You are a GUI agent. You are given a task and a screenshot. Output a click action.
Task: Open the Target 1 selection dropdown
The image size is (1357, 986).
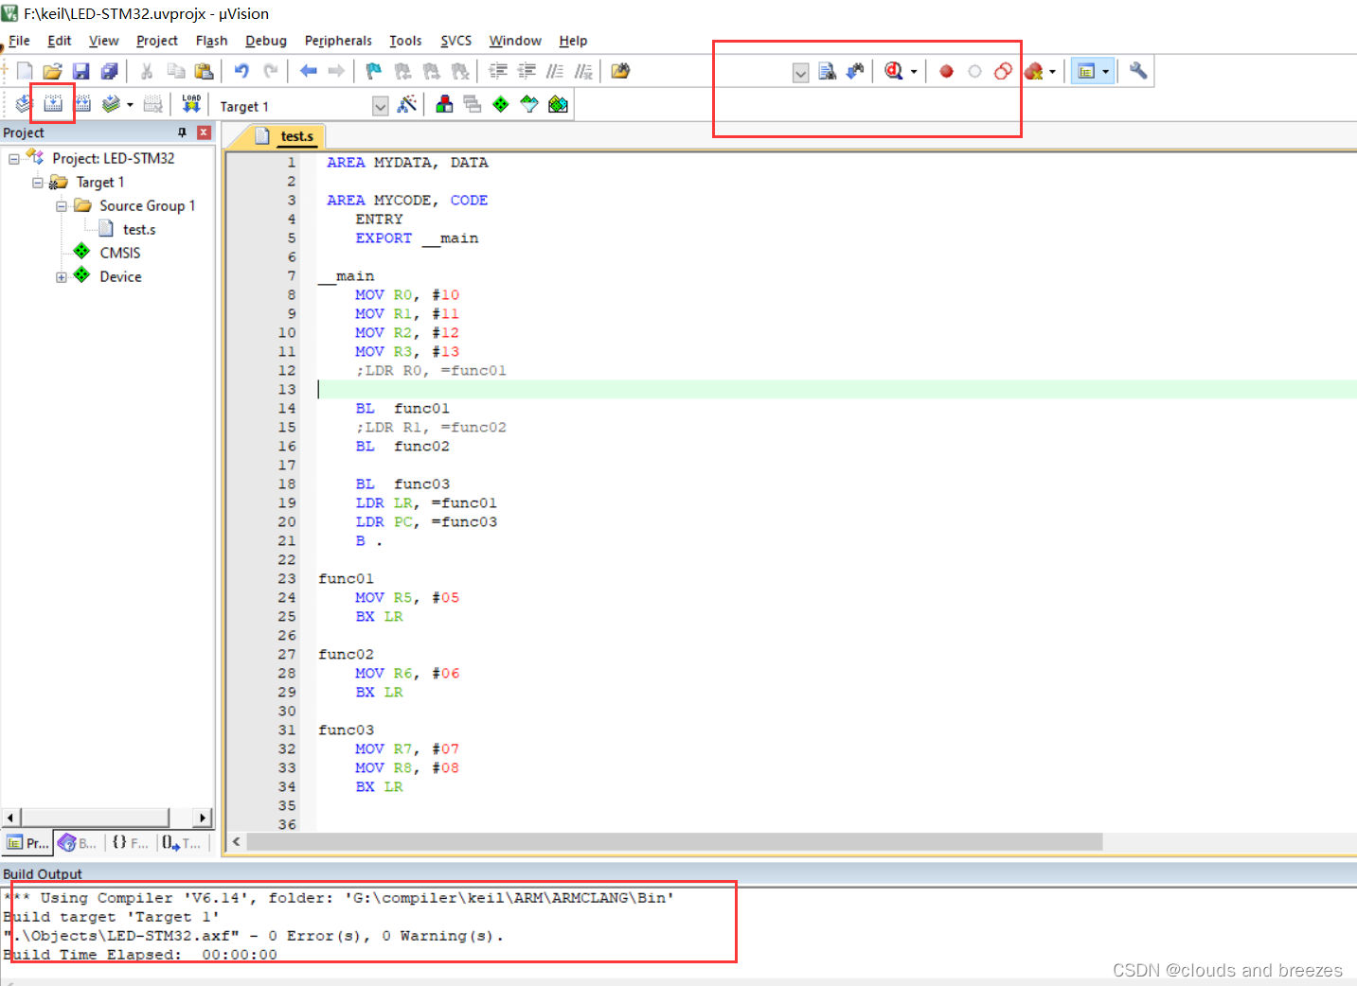pos(380,106)
